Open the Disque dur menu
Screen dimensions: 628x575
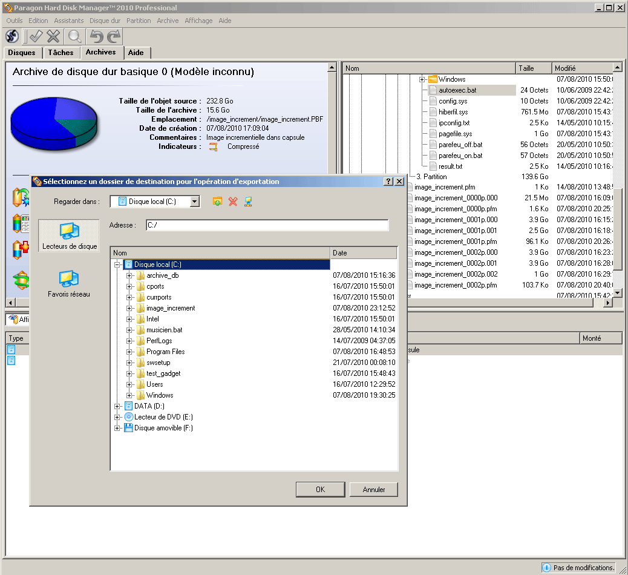[x=105, y=21]
